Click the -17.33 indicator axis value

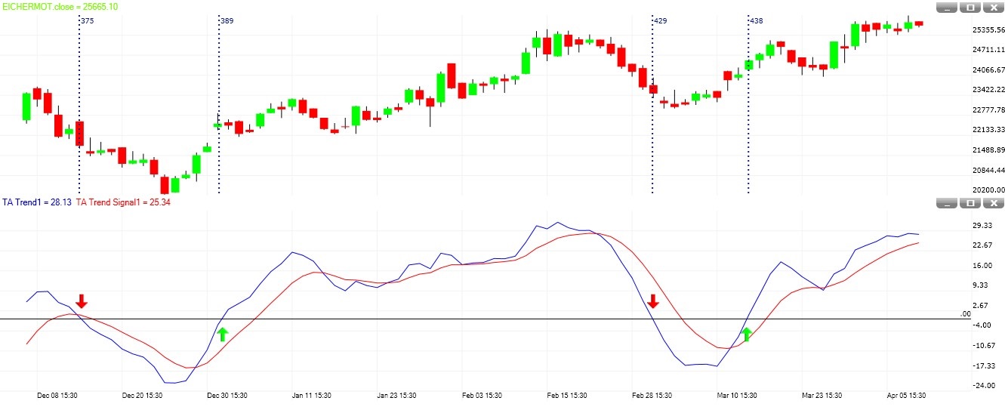coord(983,365)
